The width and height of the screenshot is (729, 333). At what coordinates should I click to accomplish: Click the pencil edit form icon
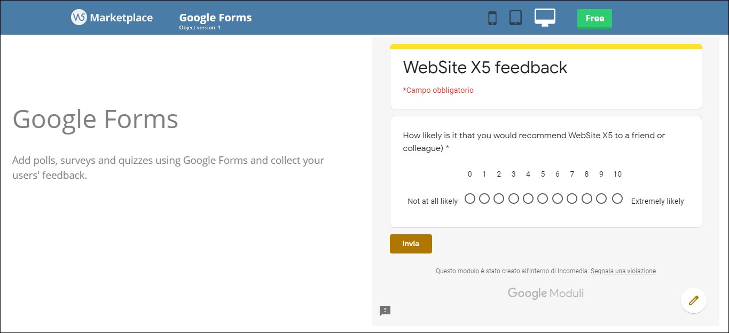[x=694, y=300]
